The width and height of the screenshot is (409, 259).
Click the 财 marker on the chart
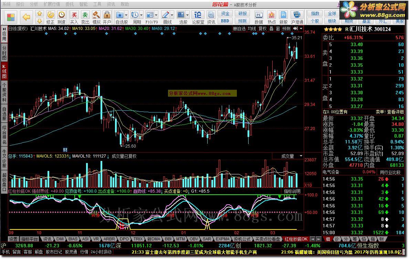pyautogui.click(x=65, y=150)
